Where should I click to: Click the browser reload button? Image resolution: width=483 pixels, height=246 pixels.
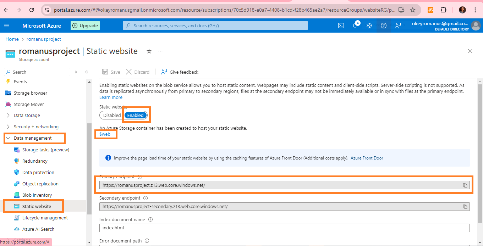coord(32,10)
